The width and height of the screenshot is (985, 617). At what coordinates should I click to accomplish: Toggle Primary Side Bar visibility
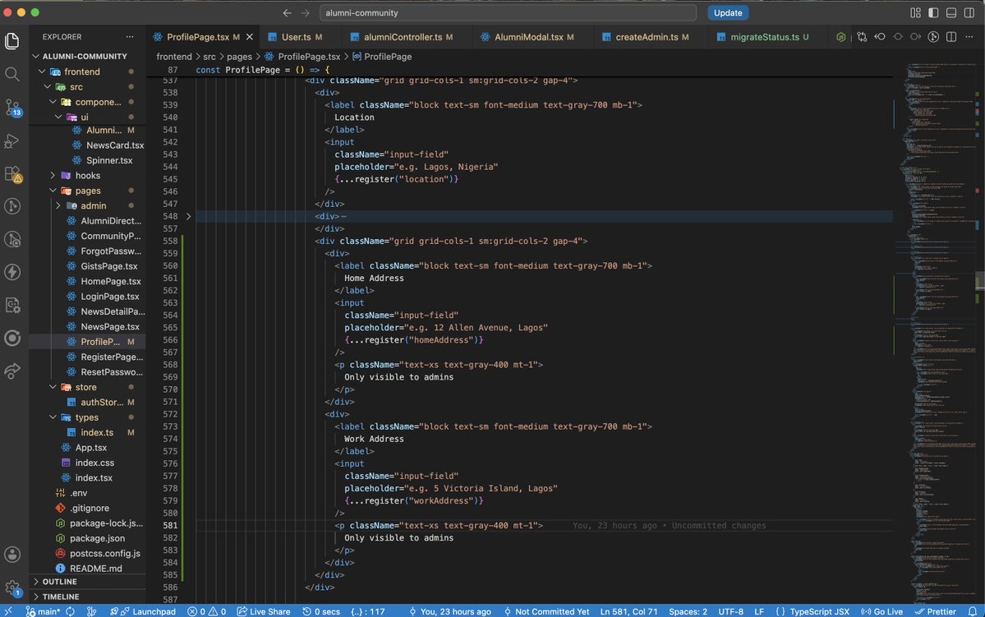coord(933,12)
